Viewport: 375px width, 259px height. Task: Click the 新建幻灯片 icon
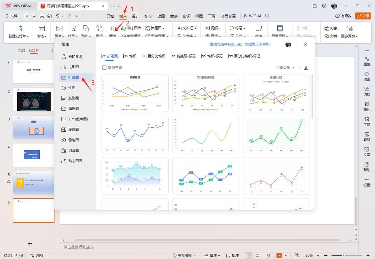(19, 28)
